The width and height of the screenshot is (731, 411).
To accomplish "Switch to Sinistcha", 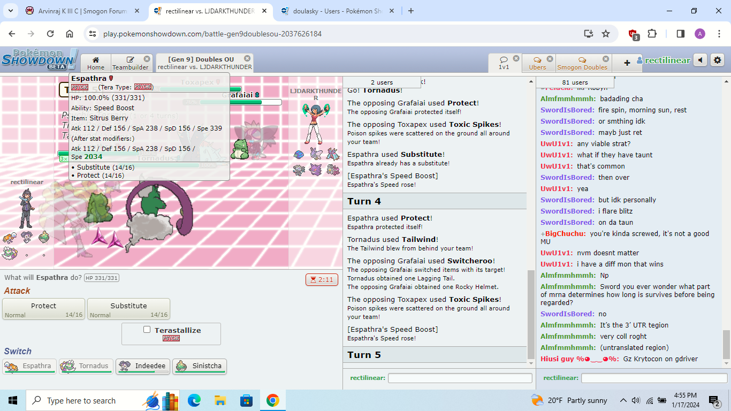I will tap(200, 366).
